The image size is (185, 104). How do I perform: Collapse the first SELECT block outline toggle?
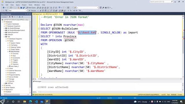39,29
